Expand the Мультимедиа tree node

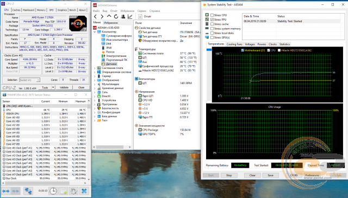95,84
